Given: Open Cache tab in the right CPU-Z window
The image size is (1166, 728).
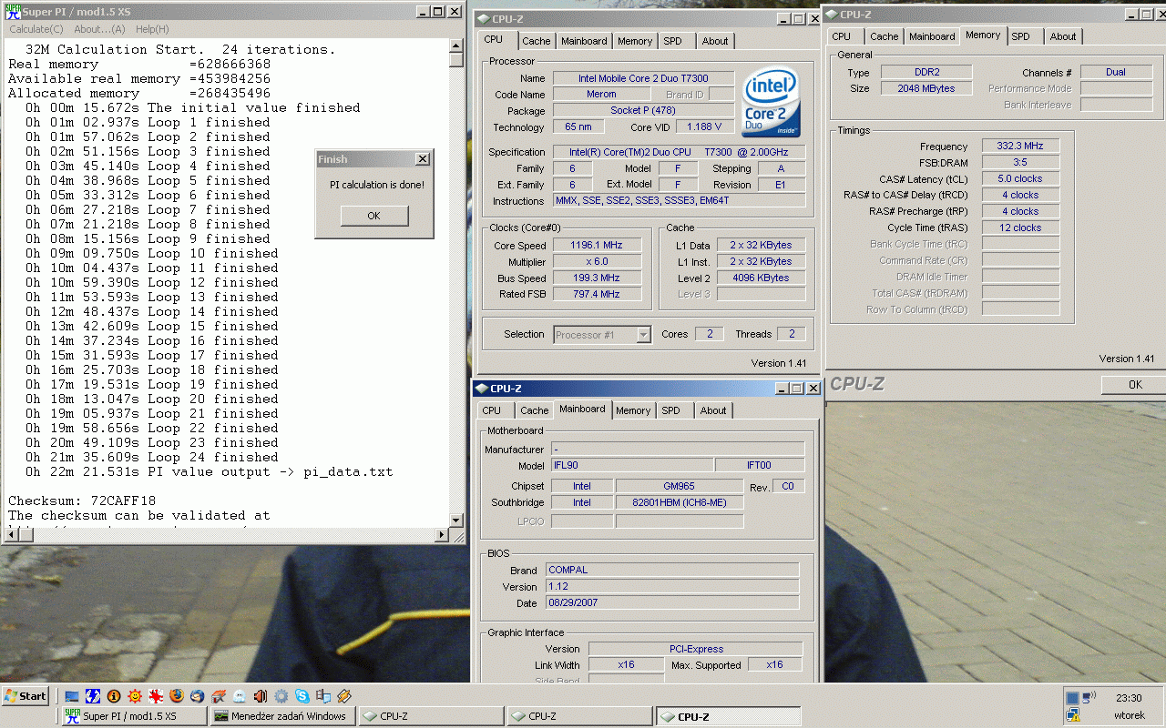Looking at the screenshot, I should [884, 36].
